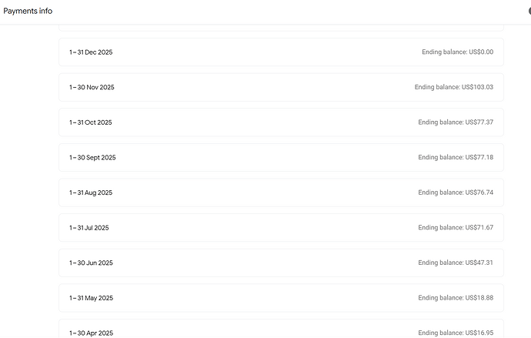Viewport: 531px width, 338px height.
Task: Select the ending balance US$18.88
Action: pos(456,297)
